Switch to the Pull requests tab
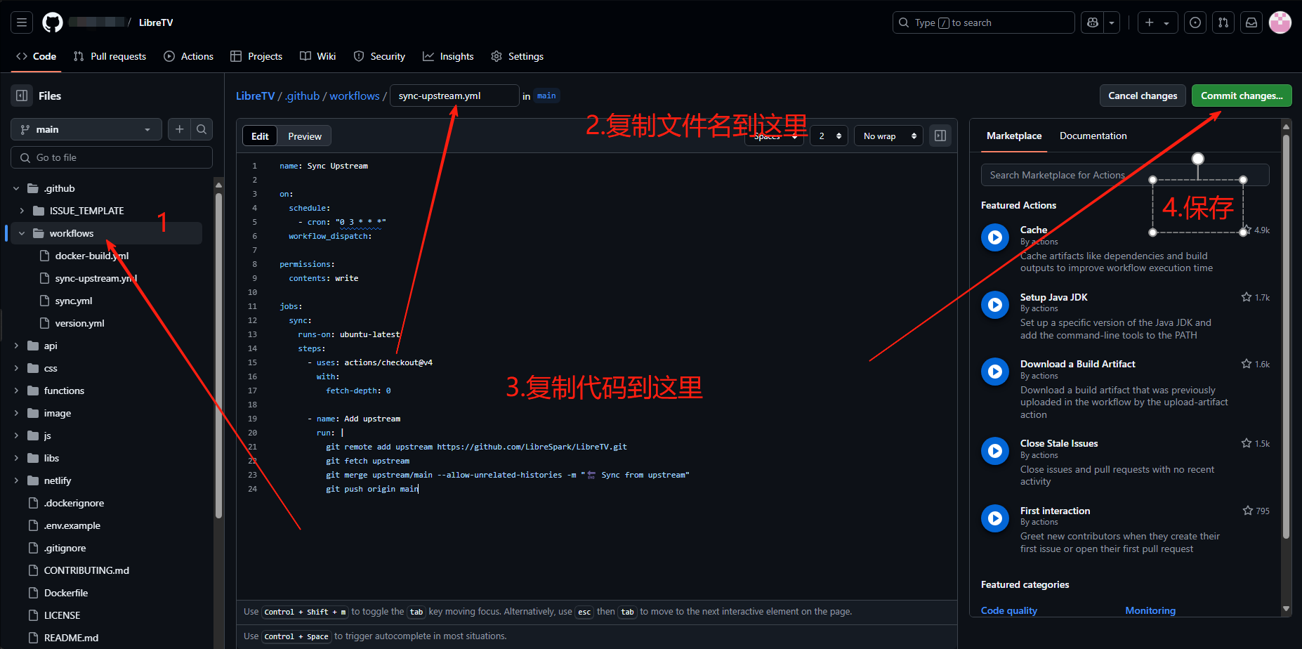Image resolution: width=1302 pixels, height=649 pixels. (x=110, y=56)
